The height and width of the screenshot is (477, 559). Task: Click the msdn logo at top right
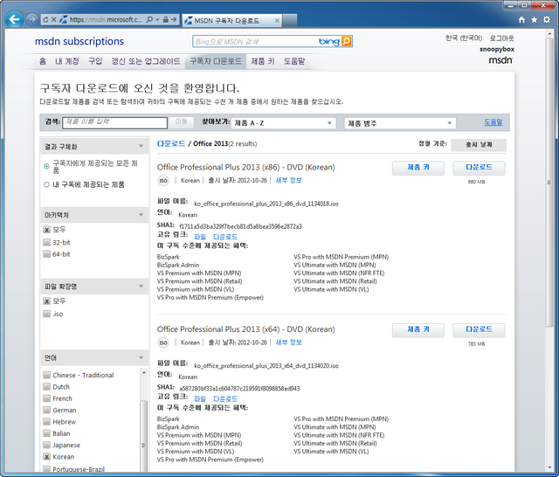(500, 60)
